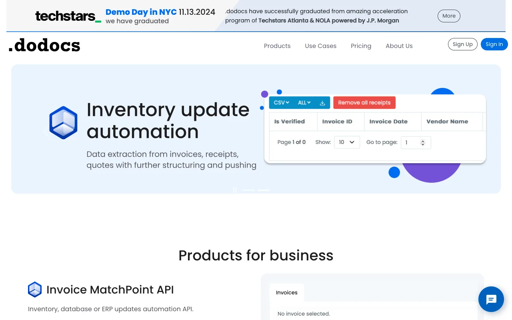Click the hexagon icon beside Invoice MatchPoint API
Screen dimensions: 512x320
(x=35, y=290)
